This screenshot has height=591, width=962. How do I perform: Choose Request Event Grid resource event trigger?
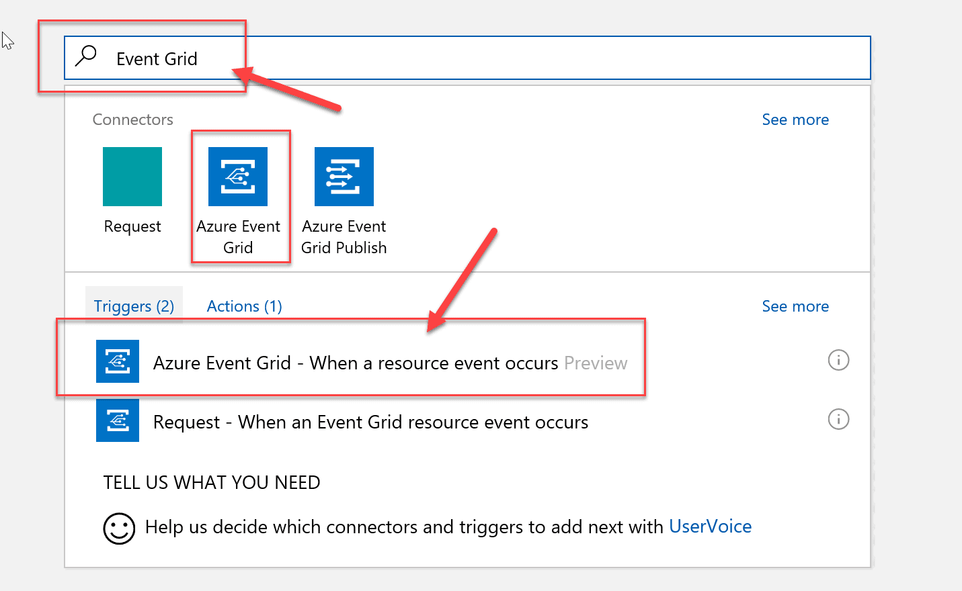click(370, 422)
